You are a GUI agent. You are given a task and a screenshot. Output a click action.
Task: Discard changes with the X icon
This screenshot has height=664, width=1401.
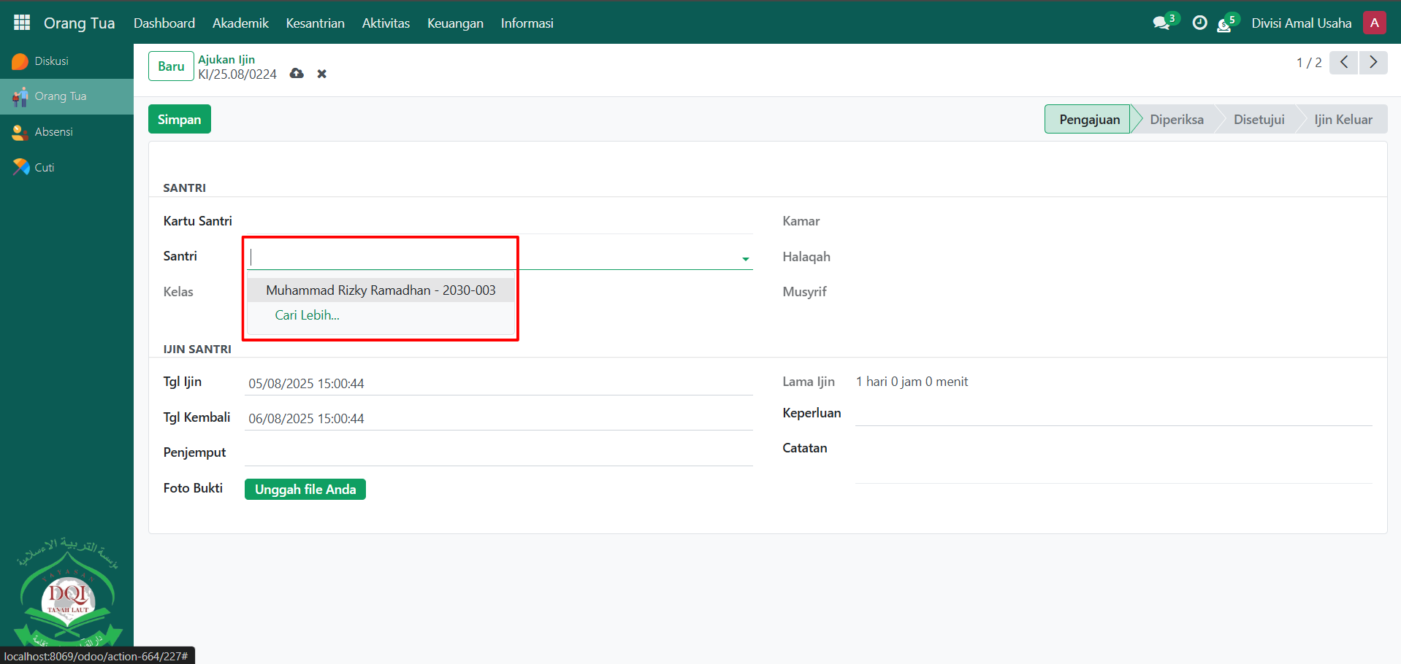point(321,74)
